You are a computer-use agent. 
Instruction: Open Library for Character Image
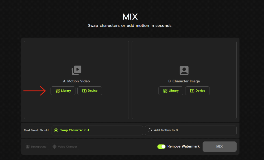click(x=171, y=91)
